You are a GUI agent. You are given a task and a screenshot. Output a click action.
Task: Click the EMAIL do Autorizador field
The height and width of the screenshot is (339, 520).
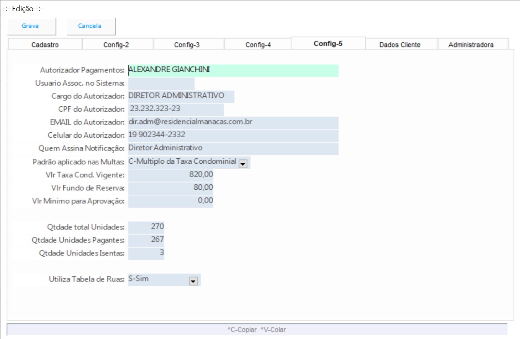233,123
